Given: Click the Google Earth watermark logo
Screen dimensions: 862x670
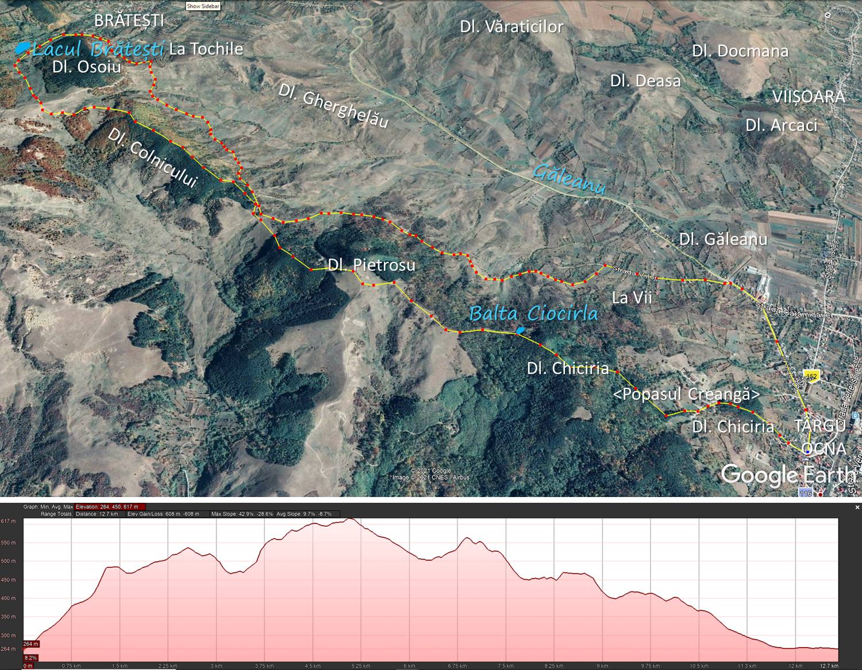Looking at the screenshot, I should click(x=787, y=475).
